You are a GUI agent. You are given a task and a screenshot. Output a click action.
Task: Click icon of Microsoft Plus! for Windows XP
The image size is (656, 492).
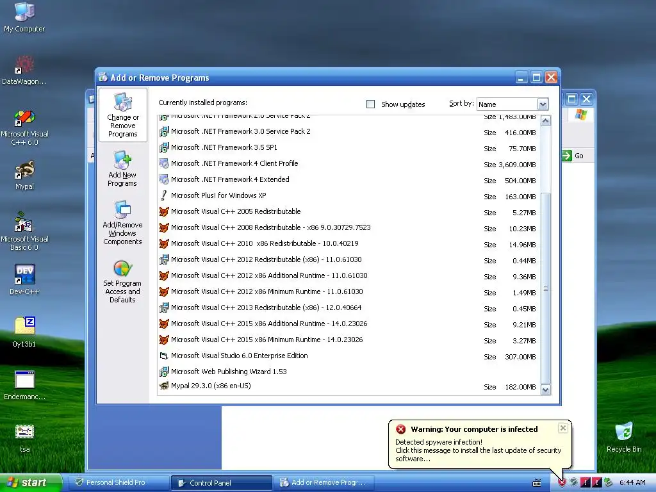point(164,195)
